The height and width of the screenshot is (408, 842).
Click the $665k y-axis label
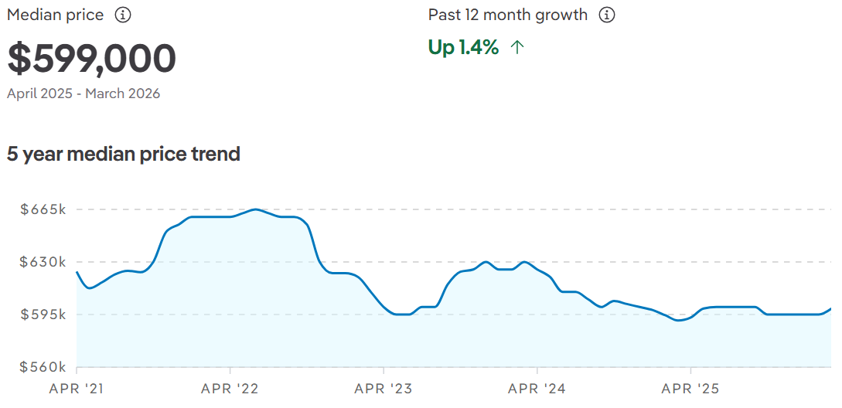pyautogui.click(x=43, y=209)
